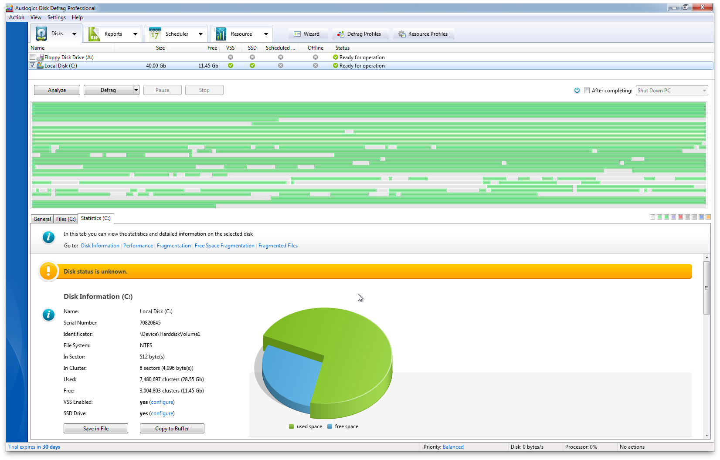This screenshot has height=460, width=720.
Task: Expand the Reports dropdown arrow
Action: tap(135, 34)
